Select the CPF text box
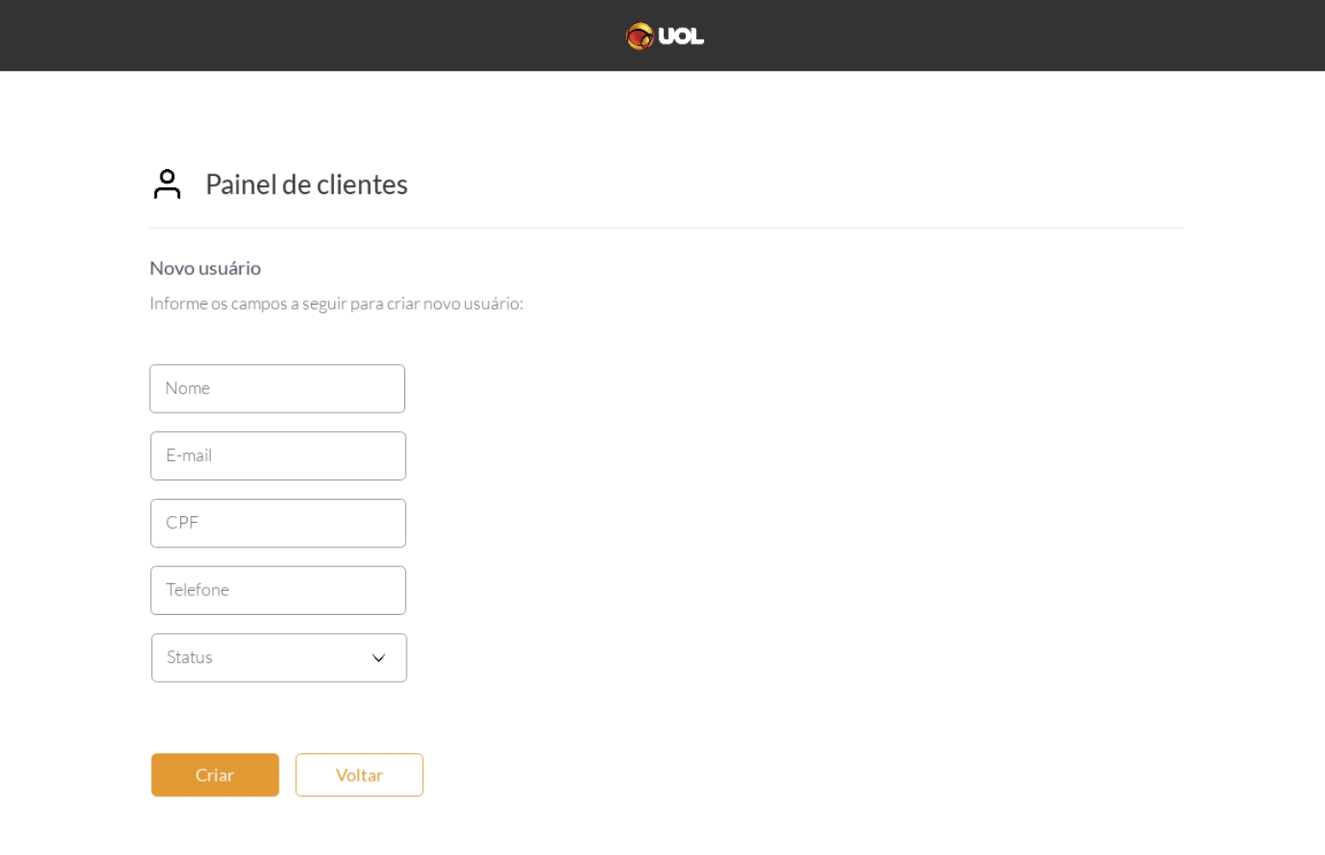 (278, 523)
